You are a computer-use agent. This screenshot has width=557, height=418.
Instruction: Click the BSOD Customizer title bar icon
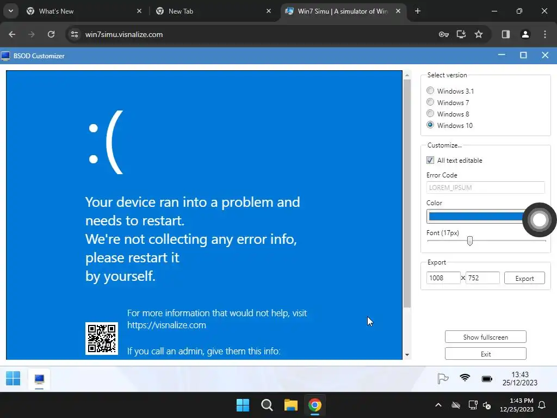tap(5, 56)
